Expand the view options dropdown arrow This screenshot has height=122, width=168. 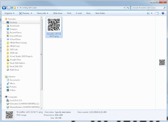152,13
